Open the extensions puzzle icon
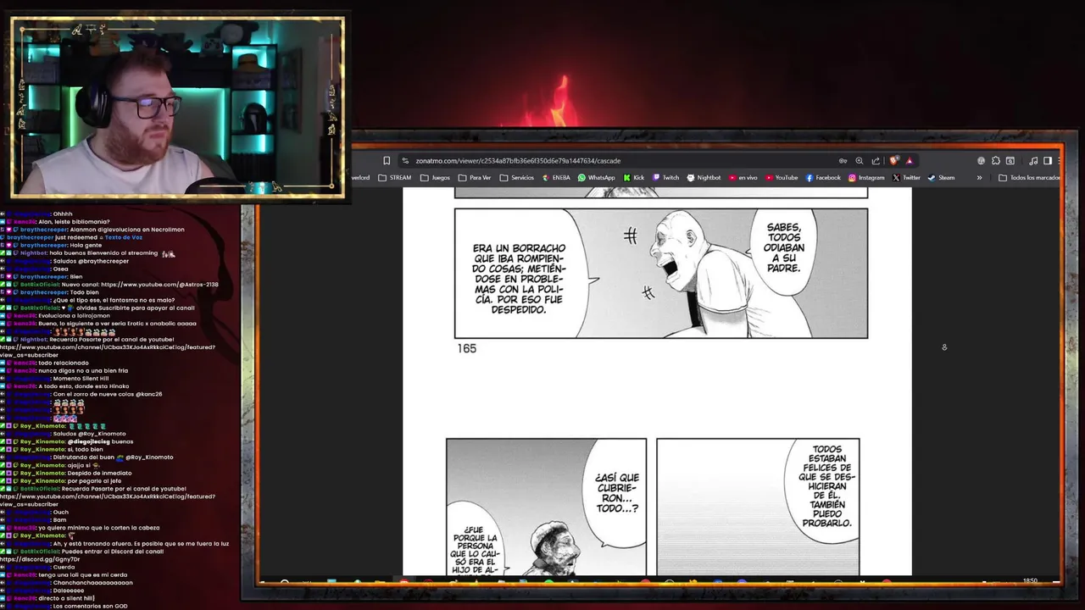This screenshot has width=1085, height=610. (996, 161)
